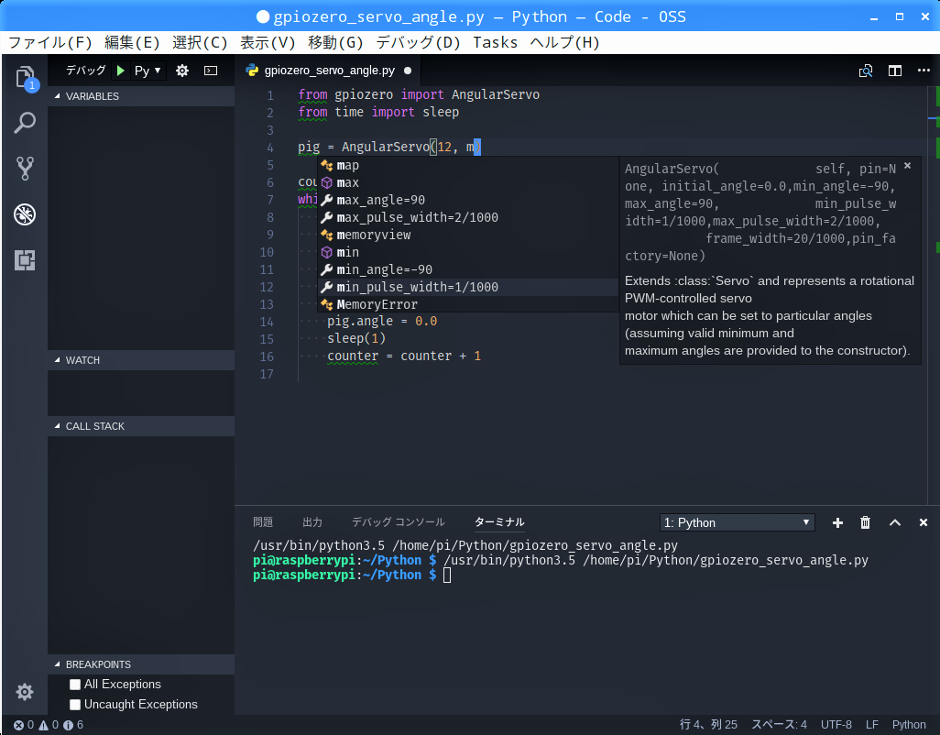Screen dimensions: 940x735
Task: Collapse the CALL STACK section
Action: coord(141,425)
